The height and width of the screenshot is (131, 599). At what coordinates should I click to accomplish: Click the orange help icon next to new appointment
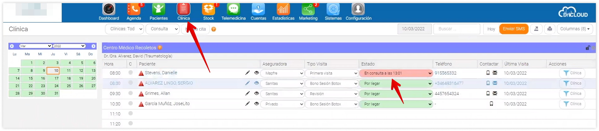[213, 29]
